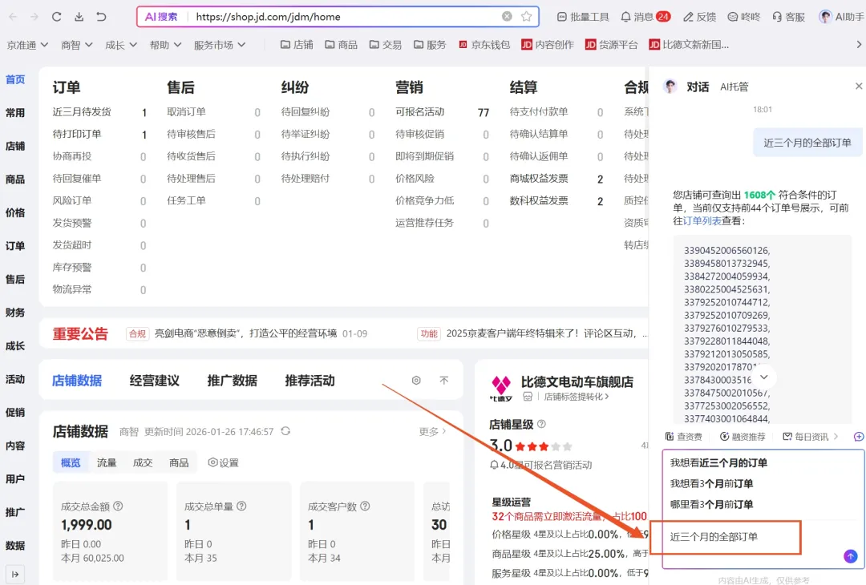This screenshot has width=866, height=585.
Task: Click the undo arrow icon in toolbar
Action: [101, 17]
